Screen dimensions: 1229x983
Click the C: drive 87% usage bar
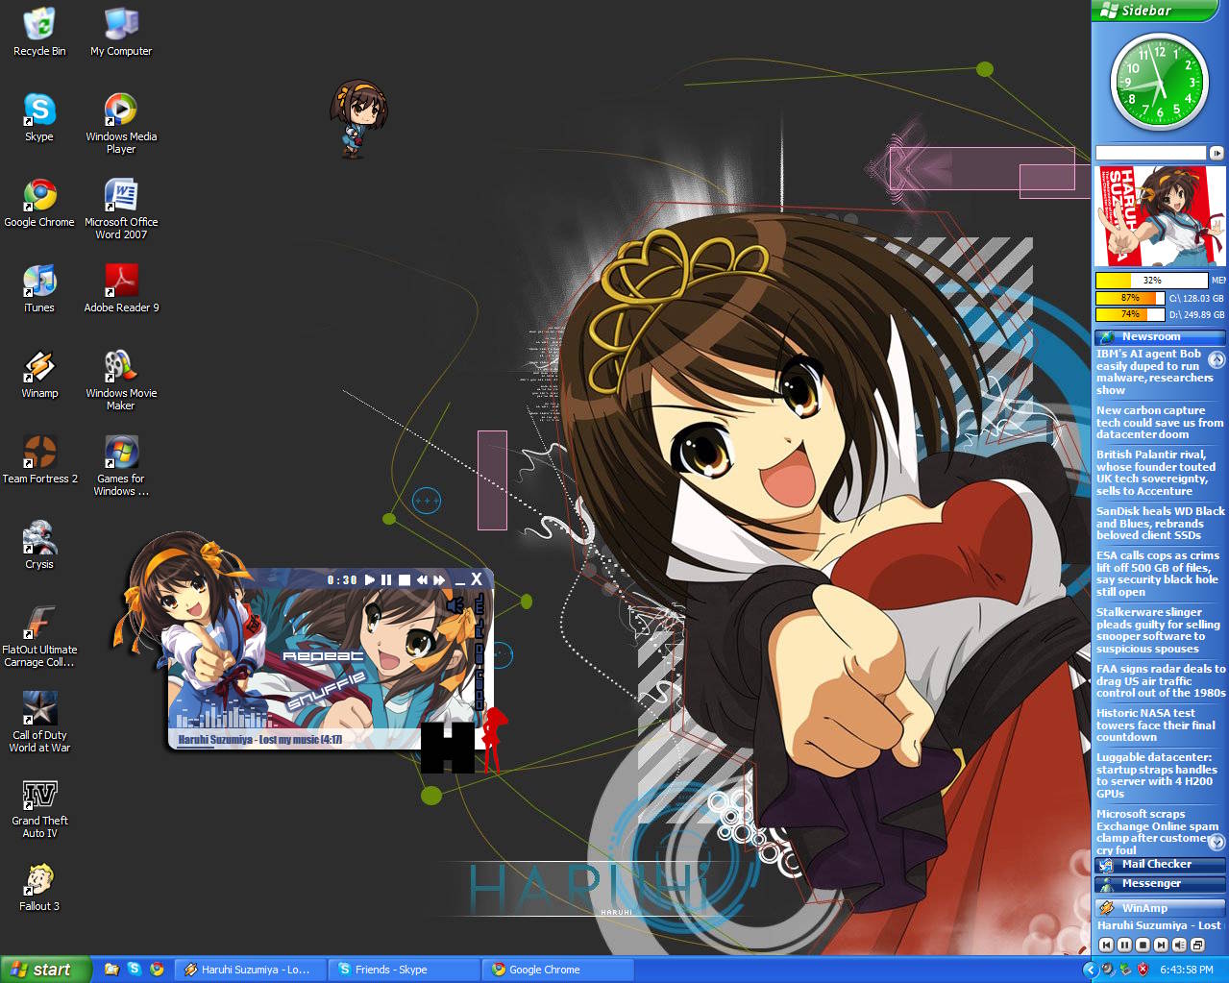pos(1130,298)
